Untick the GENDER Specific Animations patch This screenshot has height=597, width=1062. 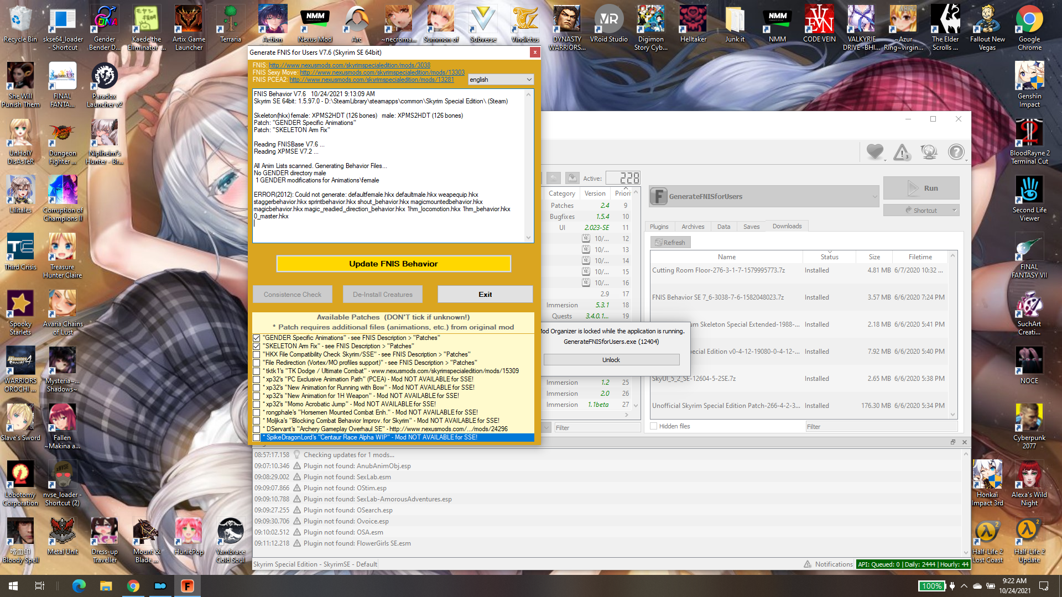coord(257,338)
